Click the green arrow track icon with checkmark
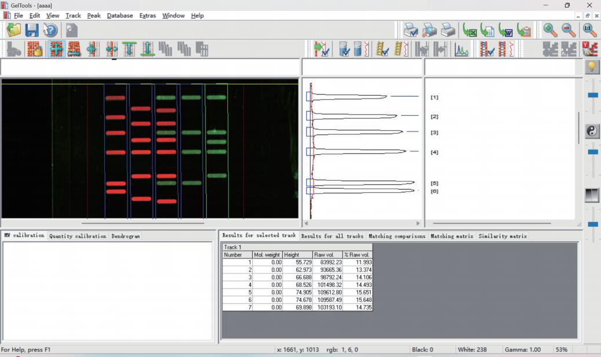This screenshot has height=357, width=601. 322,49
